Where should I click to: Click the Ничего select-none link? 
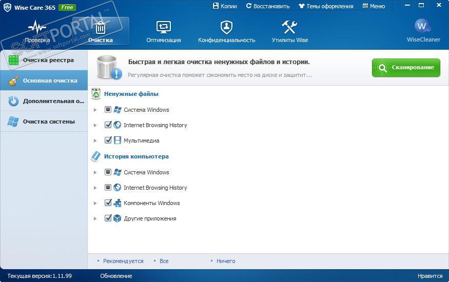coord(226,261)
